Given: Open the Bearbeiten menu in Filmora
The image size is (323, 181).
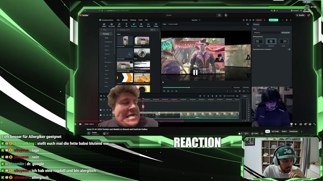Looking at the screenshot, I should click(125, 20).
